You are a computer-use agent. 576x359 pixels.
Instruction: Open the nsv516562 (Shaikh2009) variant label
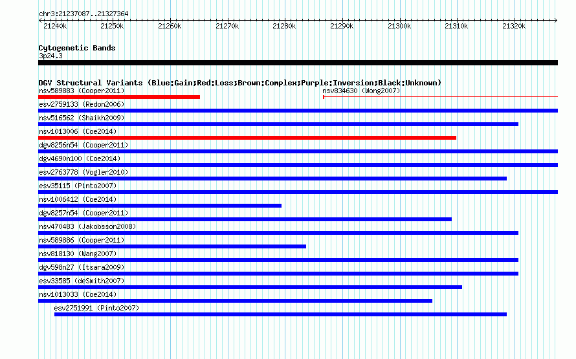pyautogui.click(x=82, y=118)
